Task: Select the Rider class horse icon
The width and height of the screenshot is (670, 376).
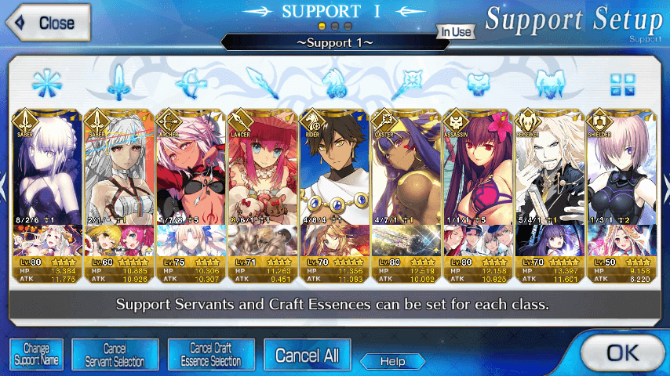Action: pos(334,84)
